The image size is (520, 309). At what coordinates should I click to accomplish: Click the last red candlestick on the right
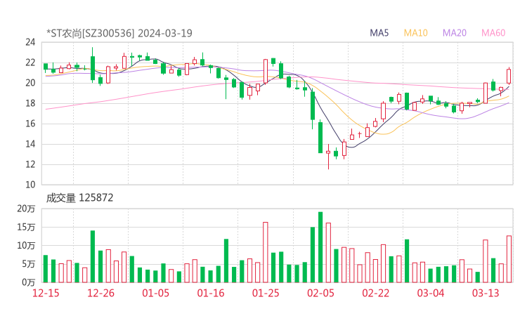tap(509, 76)
